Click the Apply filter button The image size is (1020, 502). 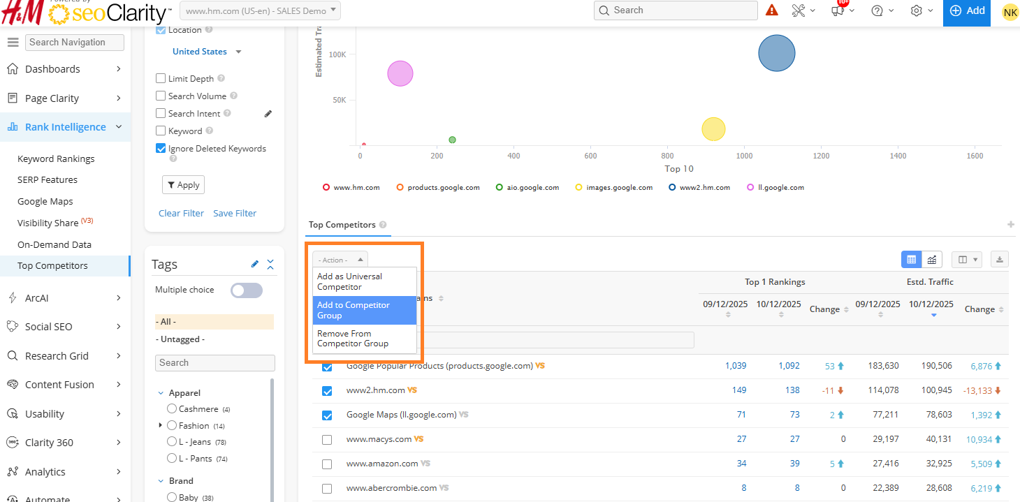(183, 185)
